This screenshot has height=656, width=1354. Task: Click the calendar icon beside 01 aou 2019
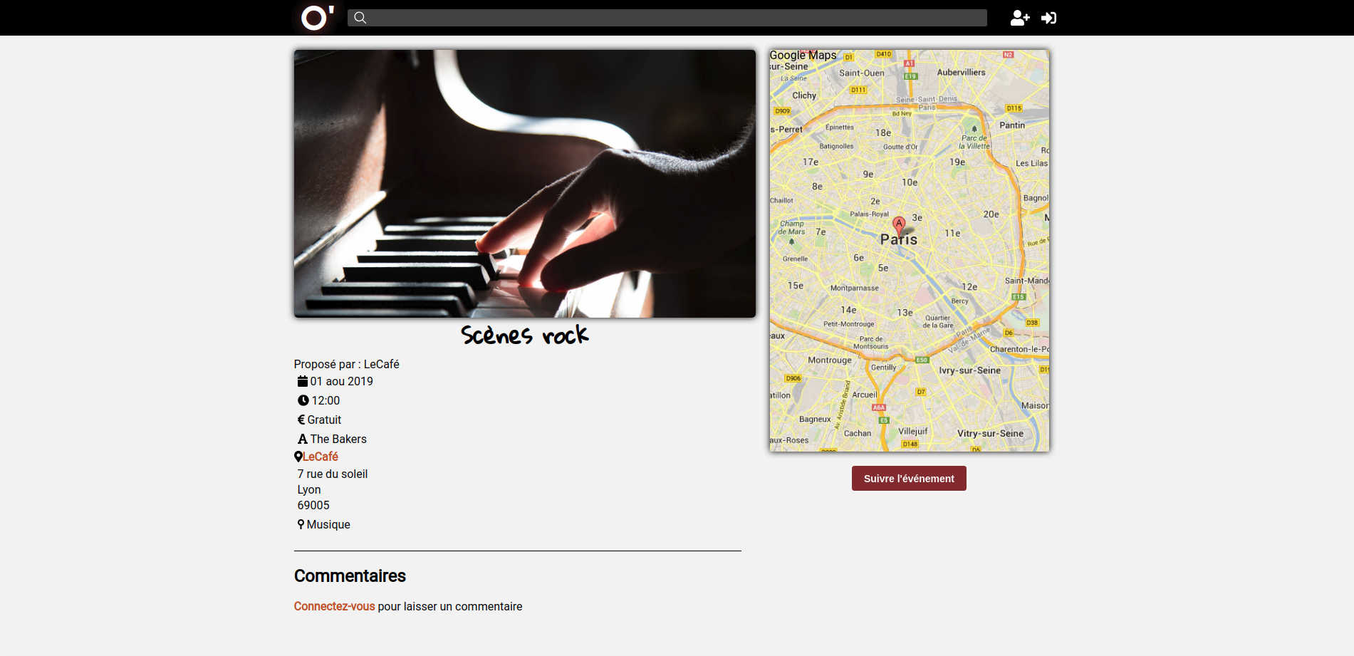303,381
